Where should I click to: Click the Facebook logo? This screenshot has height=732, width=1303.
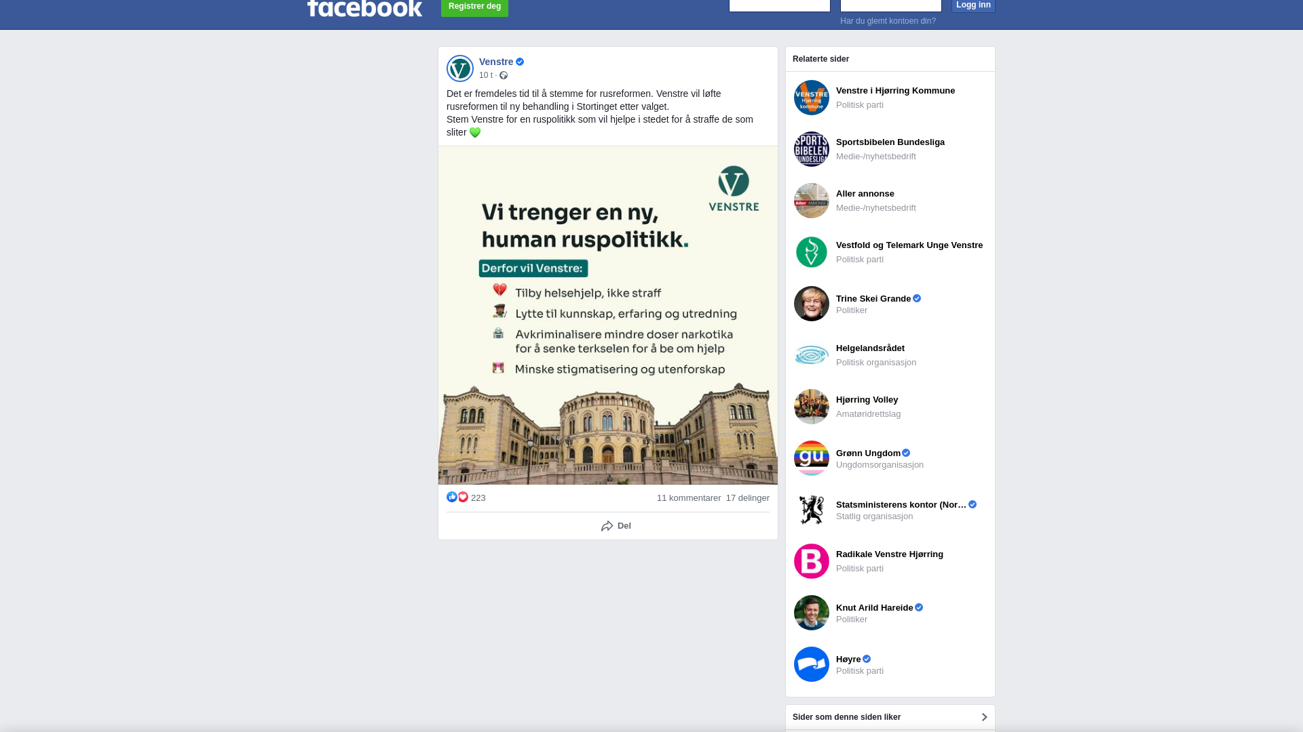click(x=364, y=8)
